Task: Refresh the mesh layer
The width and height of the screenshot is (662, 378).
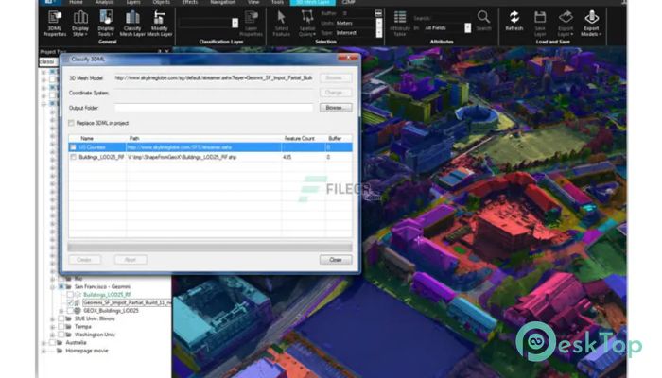Action: [x=514, y=21]
